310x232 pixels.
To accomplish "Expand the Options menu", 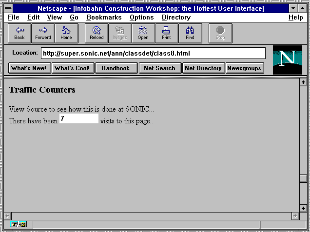I will point(142,18).
